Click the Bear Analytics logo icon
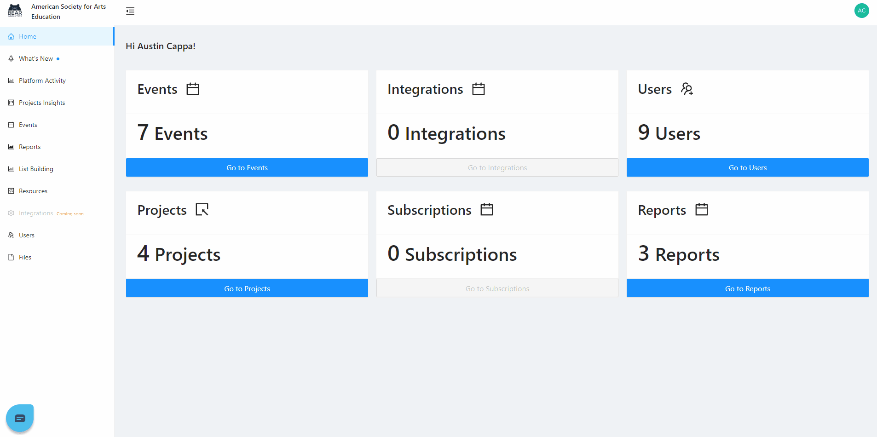This screenshot has height=437, width=877. click(x=15, y=11)
